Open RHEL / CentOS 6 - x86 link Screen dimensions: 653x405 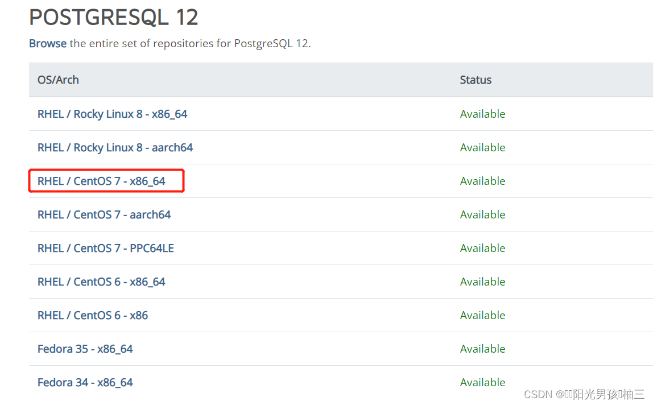(93, 316)
